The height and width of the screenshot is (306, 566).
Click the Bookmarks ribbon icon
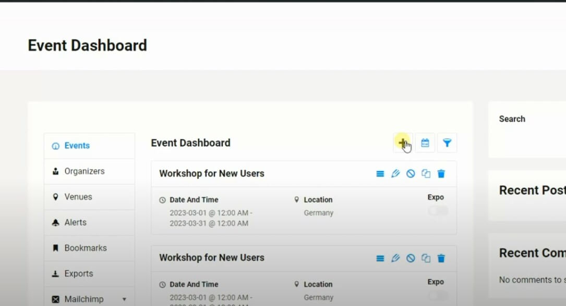tap(56, 248)
